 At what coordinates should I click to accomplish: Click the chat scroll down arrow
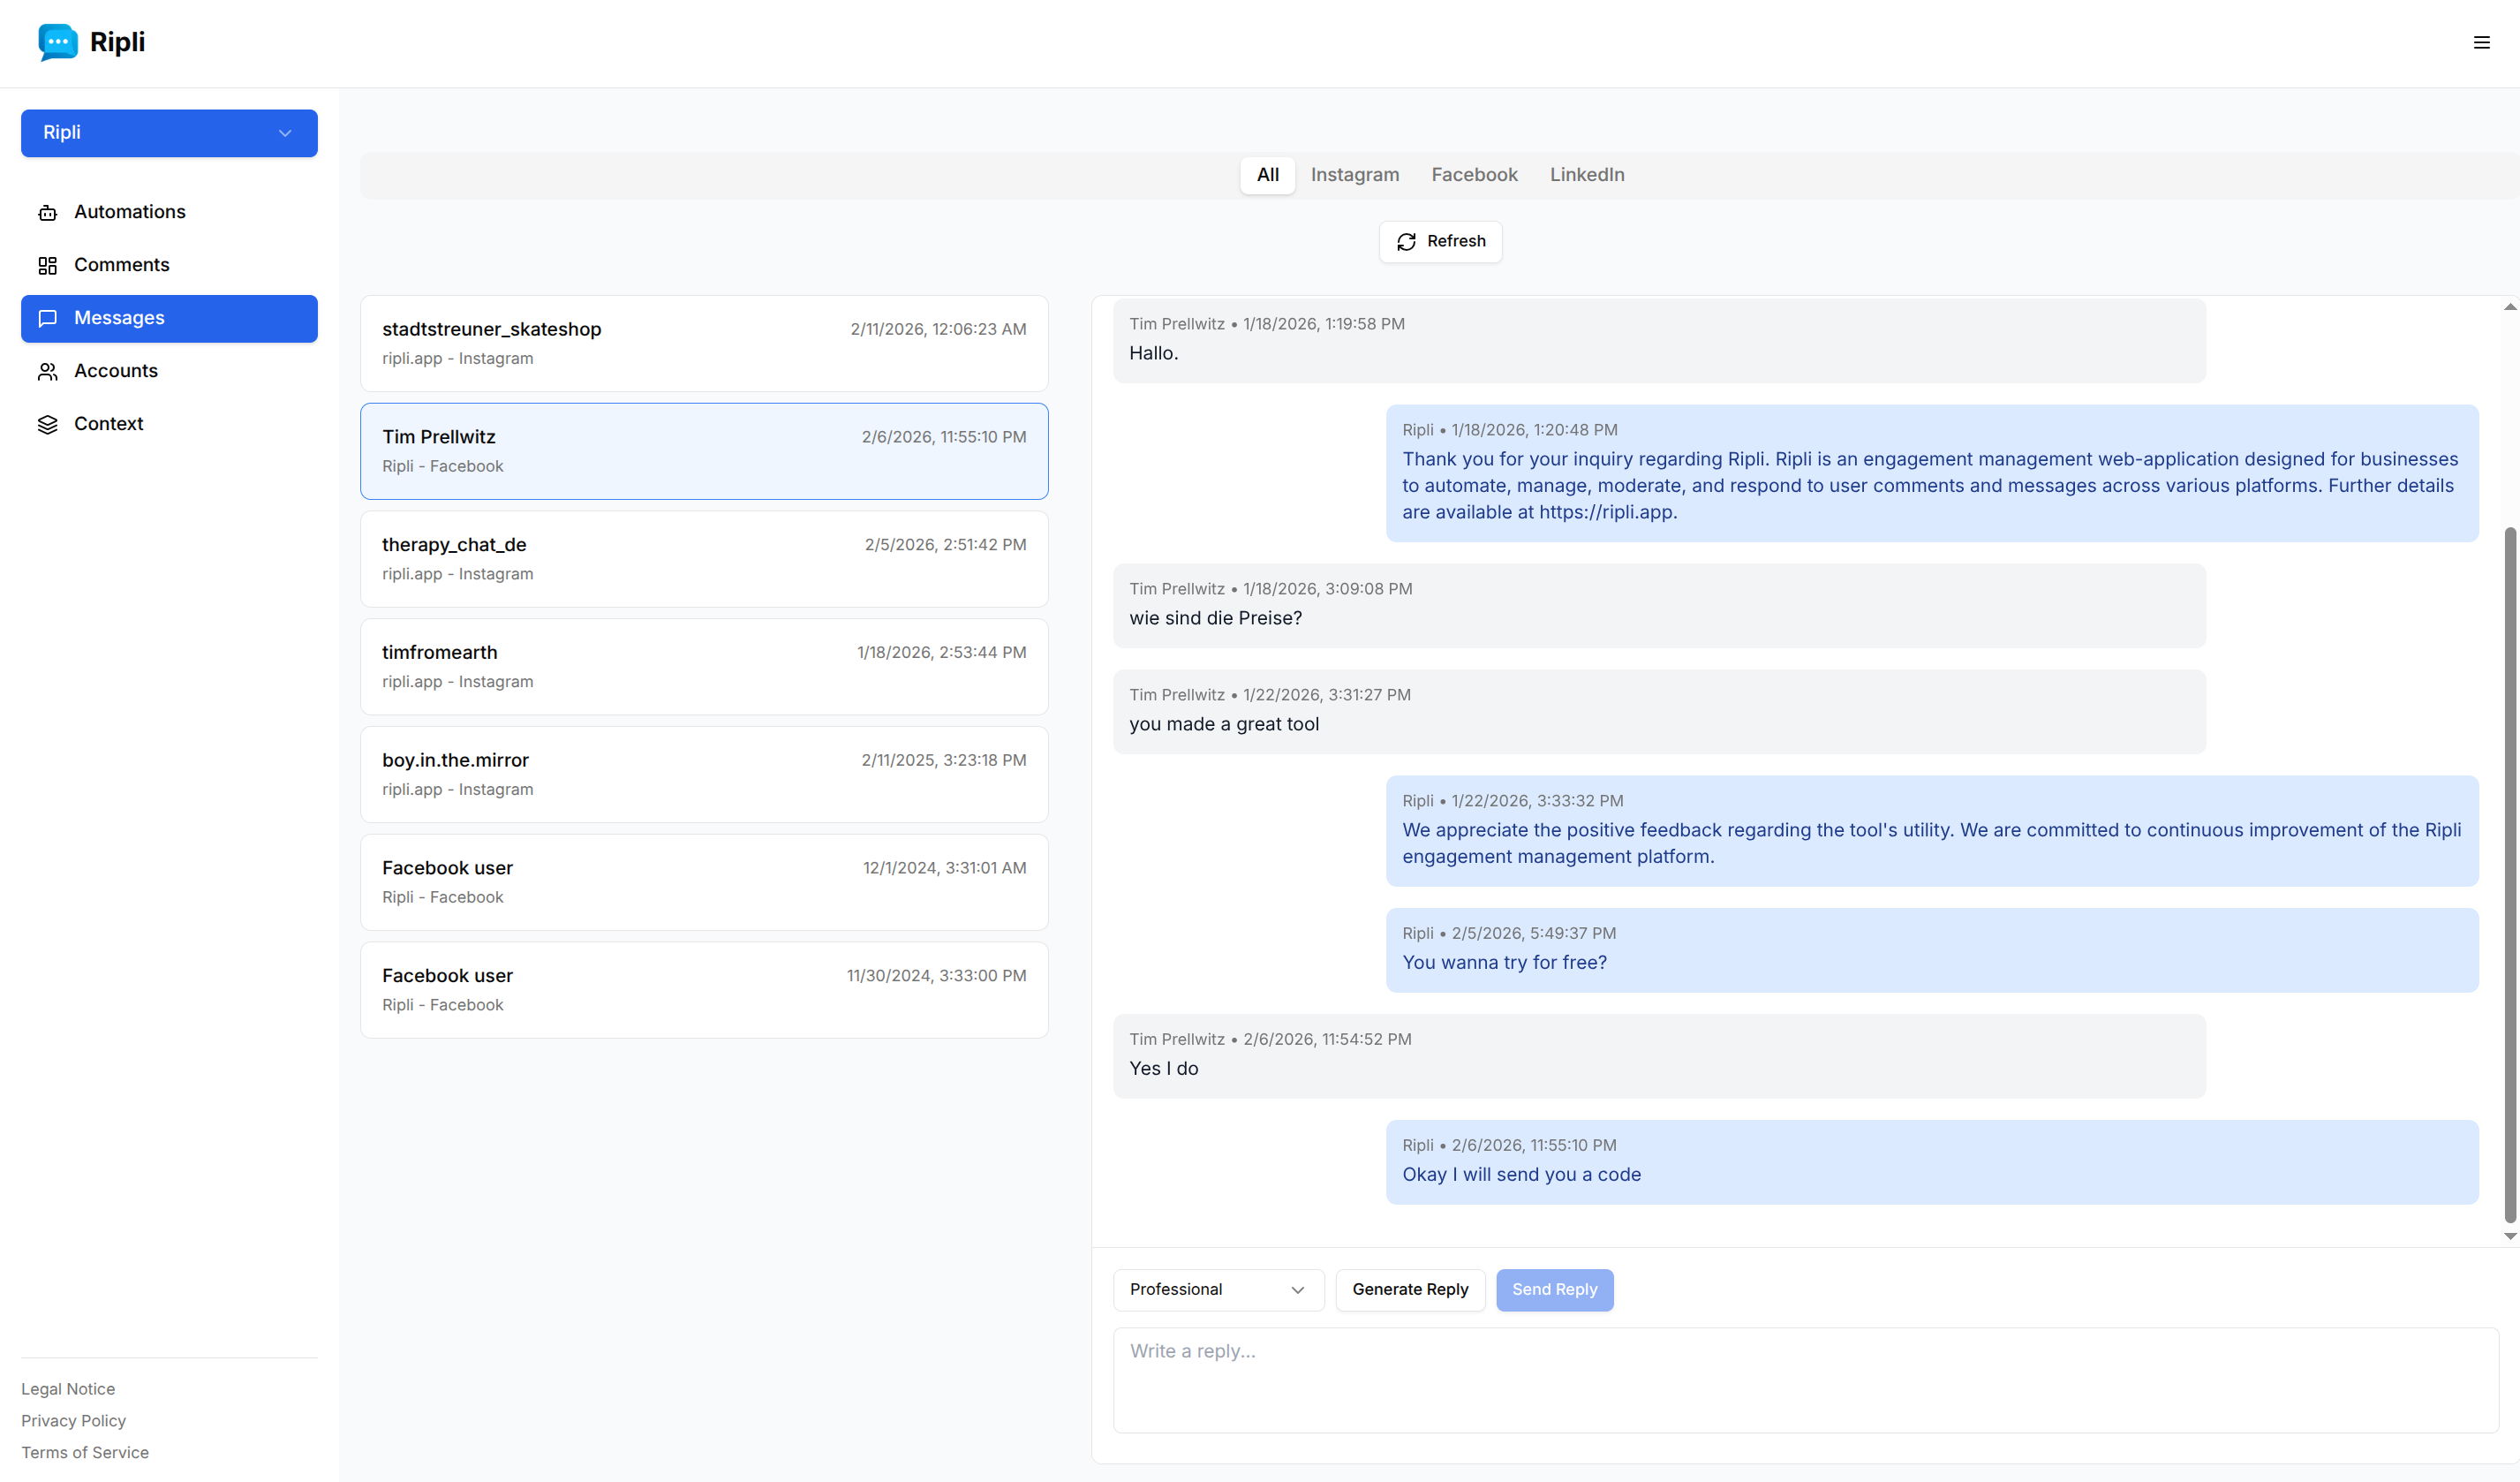[2509, 1236]
